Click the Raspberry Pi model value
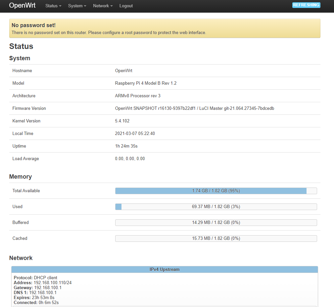The image size is (334, 307). pyautogui.click(x=146, y=83)
